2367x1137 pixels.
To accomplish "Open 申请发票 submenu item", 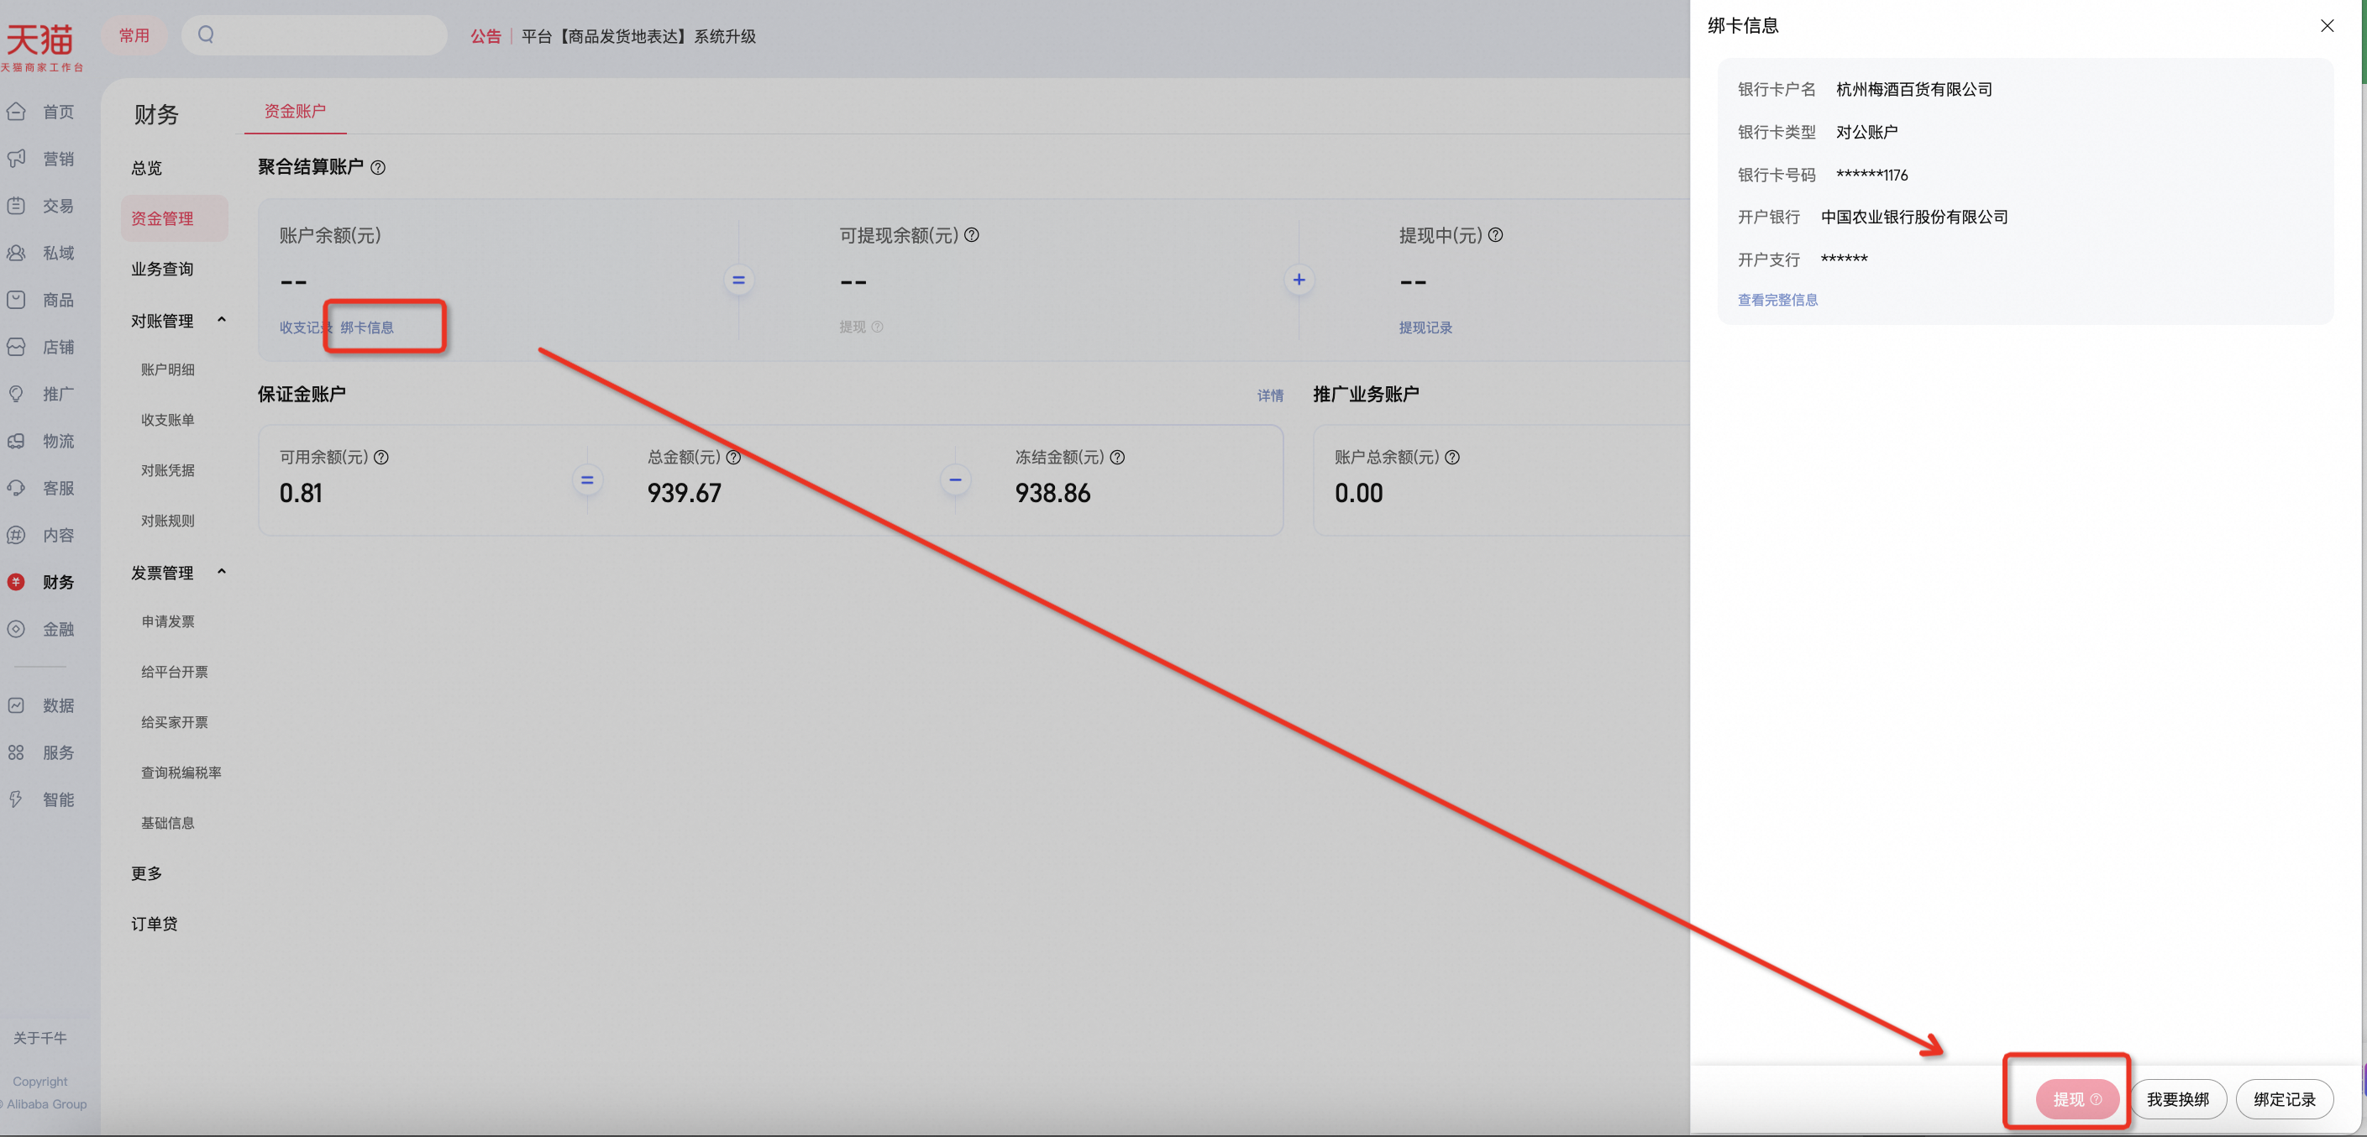I will pos(167,621).
